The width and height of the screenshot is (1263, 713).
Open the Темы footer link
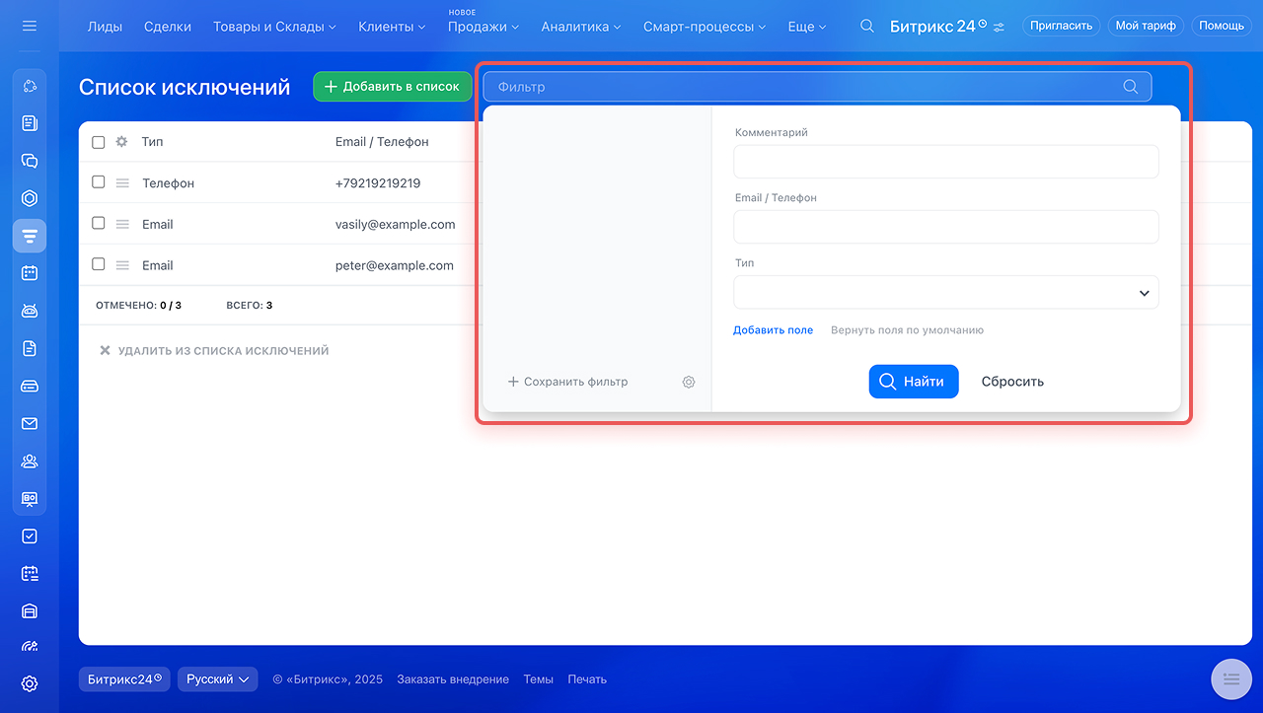click(538, 679)
